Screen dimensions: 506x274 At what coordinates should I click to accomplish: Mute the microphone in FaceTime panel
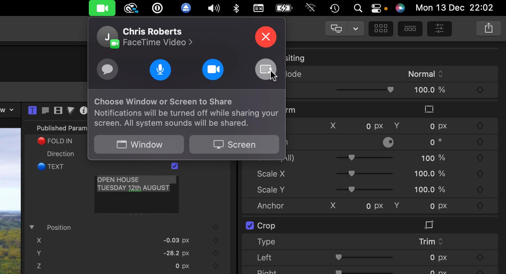160,69
